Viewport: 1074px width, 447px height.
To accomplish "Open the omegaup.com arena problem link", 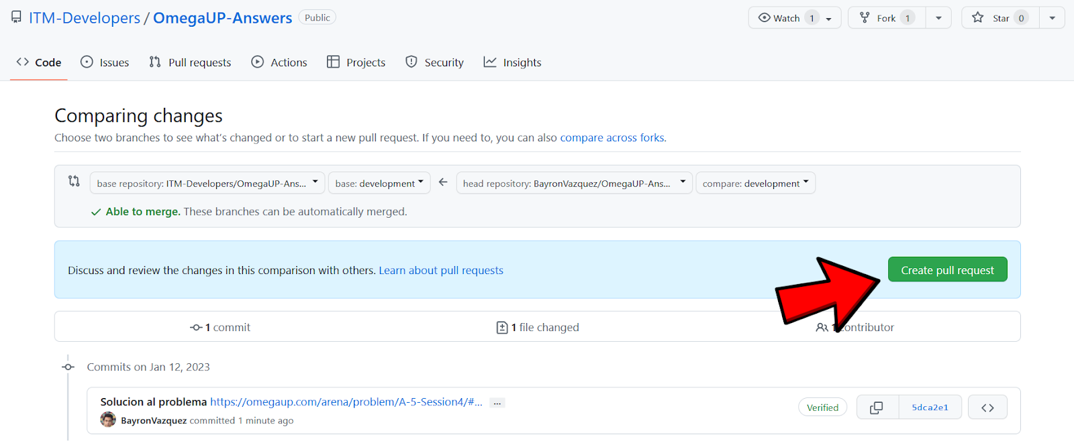I will pyautogui.click(x=346, y=401).
